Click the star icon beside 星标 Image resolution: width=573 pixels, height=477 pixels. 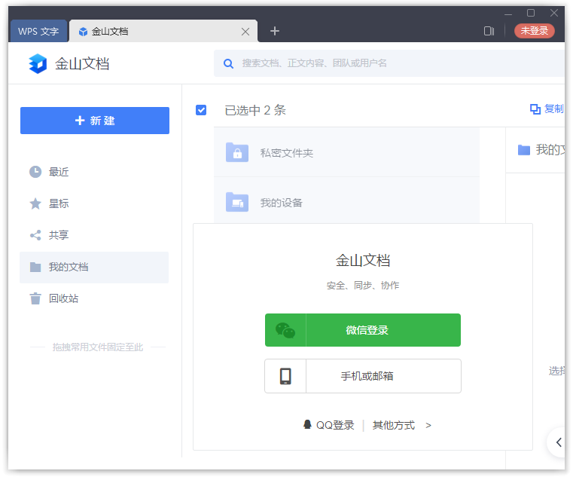pyautogui.click(x=35, y=203)
